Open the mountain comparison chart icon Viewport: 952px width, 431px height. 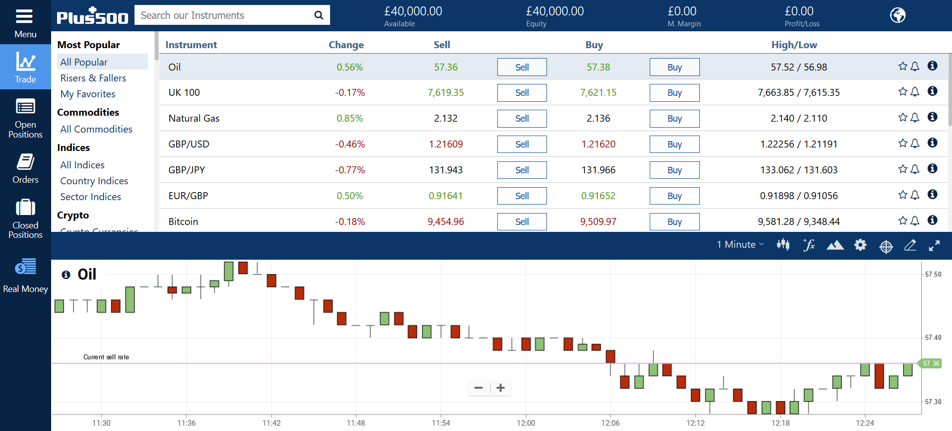[x=835, y=245]
